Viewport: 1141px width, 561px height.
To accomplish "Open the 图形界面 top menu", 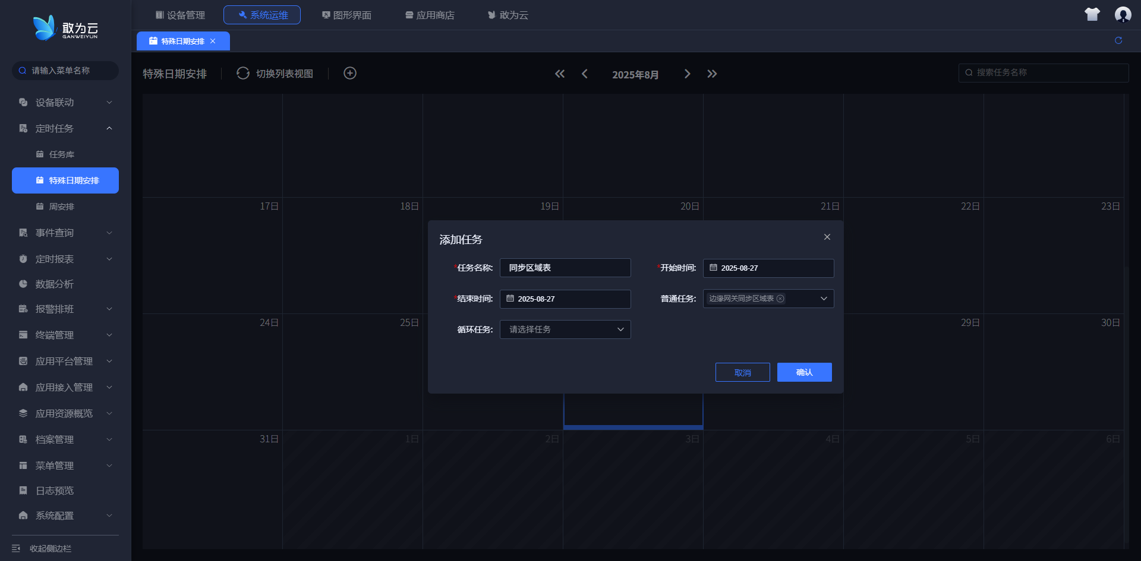I will pyautogui.click(x=346, y=15).
